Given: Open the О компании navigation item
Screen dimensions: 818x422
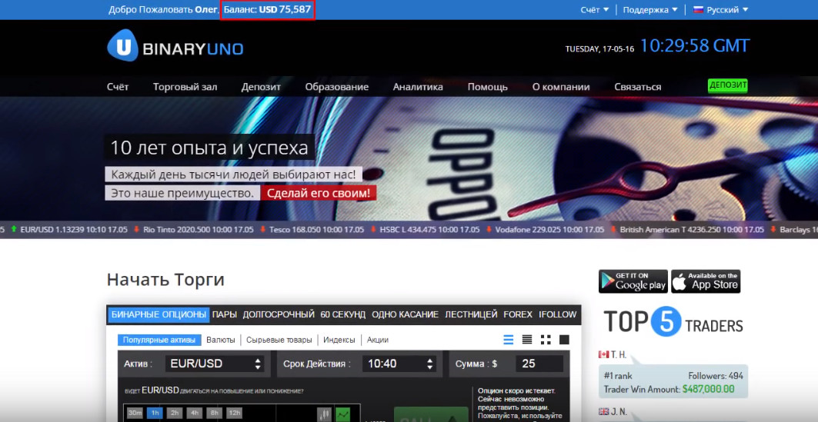Looking at the screenshot, I should (561, 87).
